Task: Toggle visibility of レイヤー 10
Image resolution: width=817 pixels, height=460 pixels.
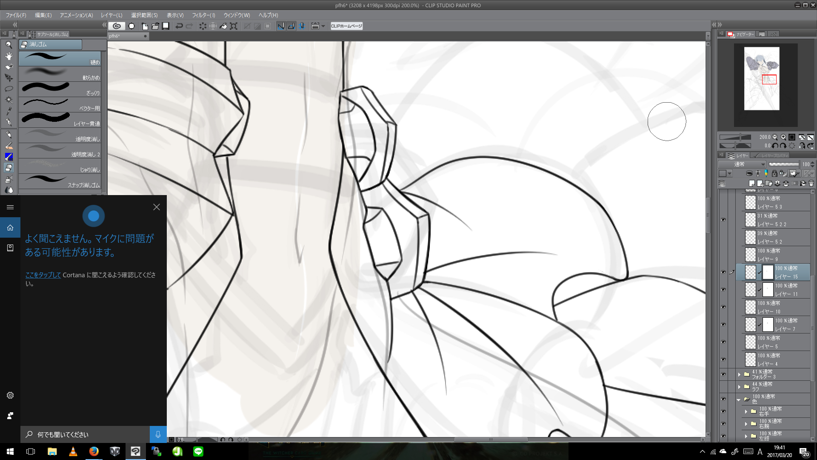Action: click(x=723, y=307)
